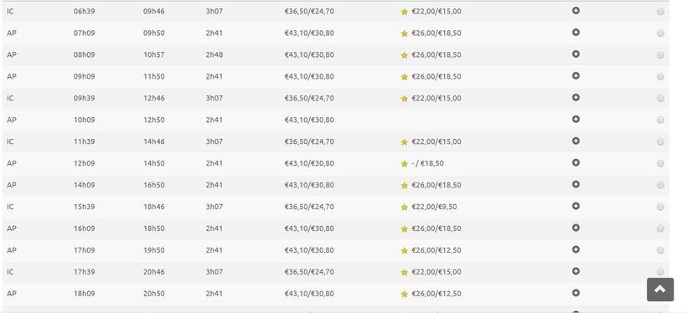Open plus icon on 15h39 IC row
Viewport: 687px width, 313px height.
576,206
